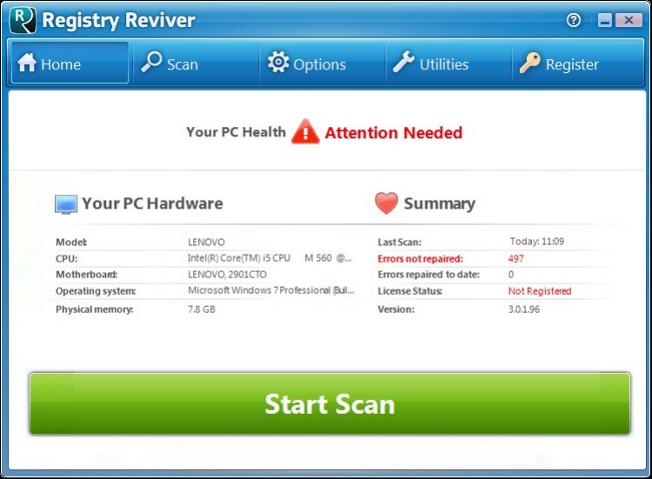Click the Motherboard label
This screenshot has height=479, width=652.
86,275
